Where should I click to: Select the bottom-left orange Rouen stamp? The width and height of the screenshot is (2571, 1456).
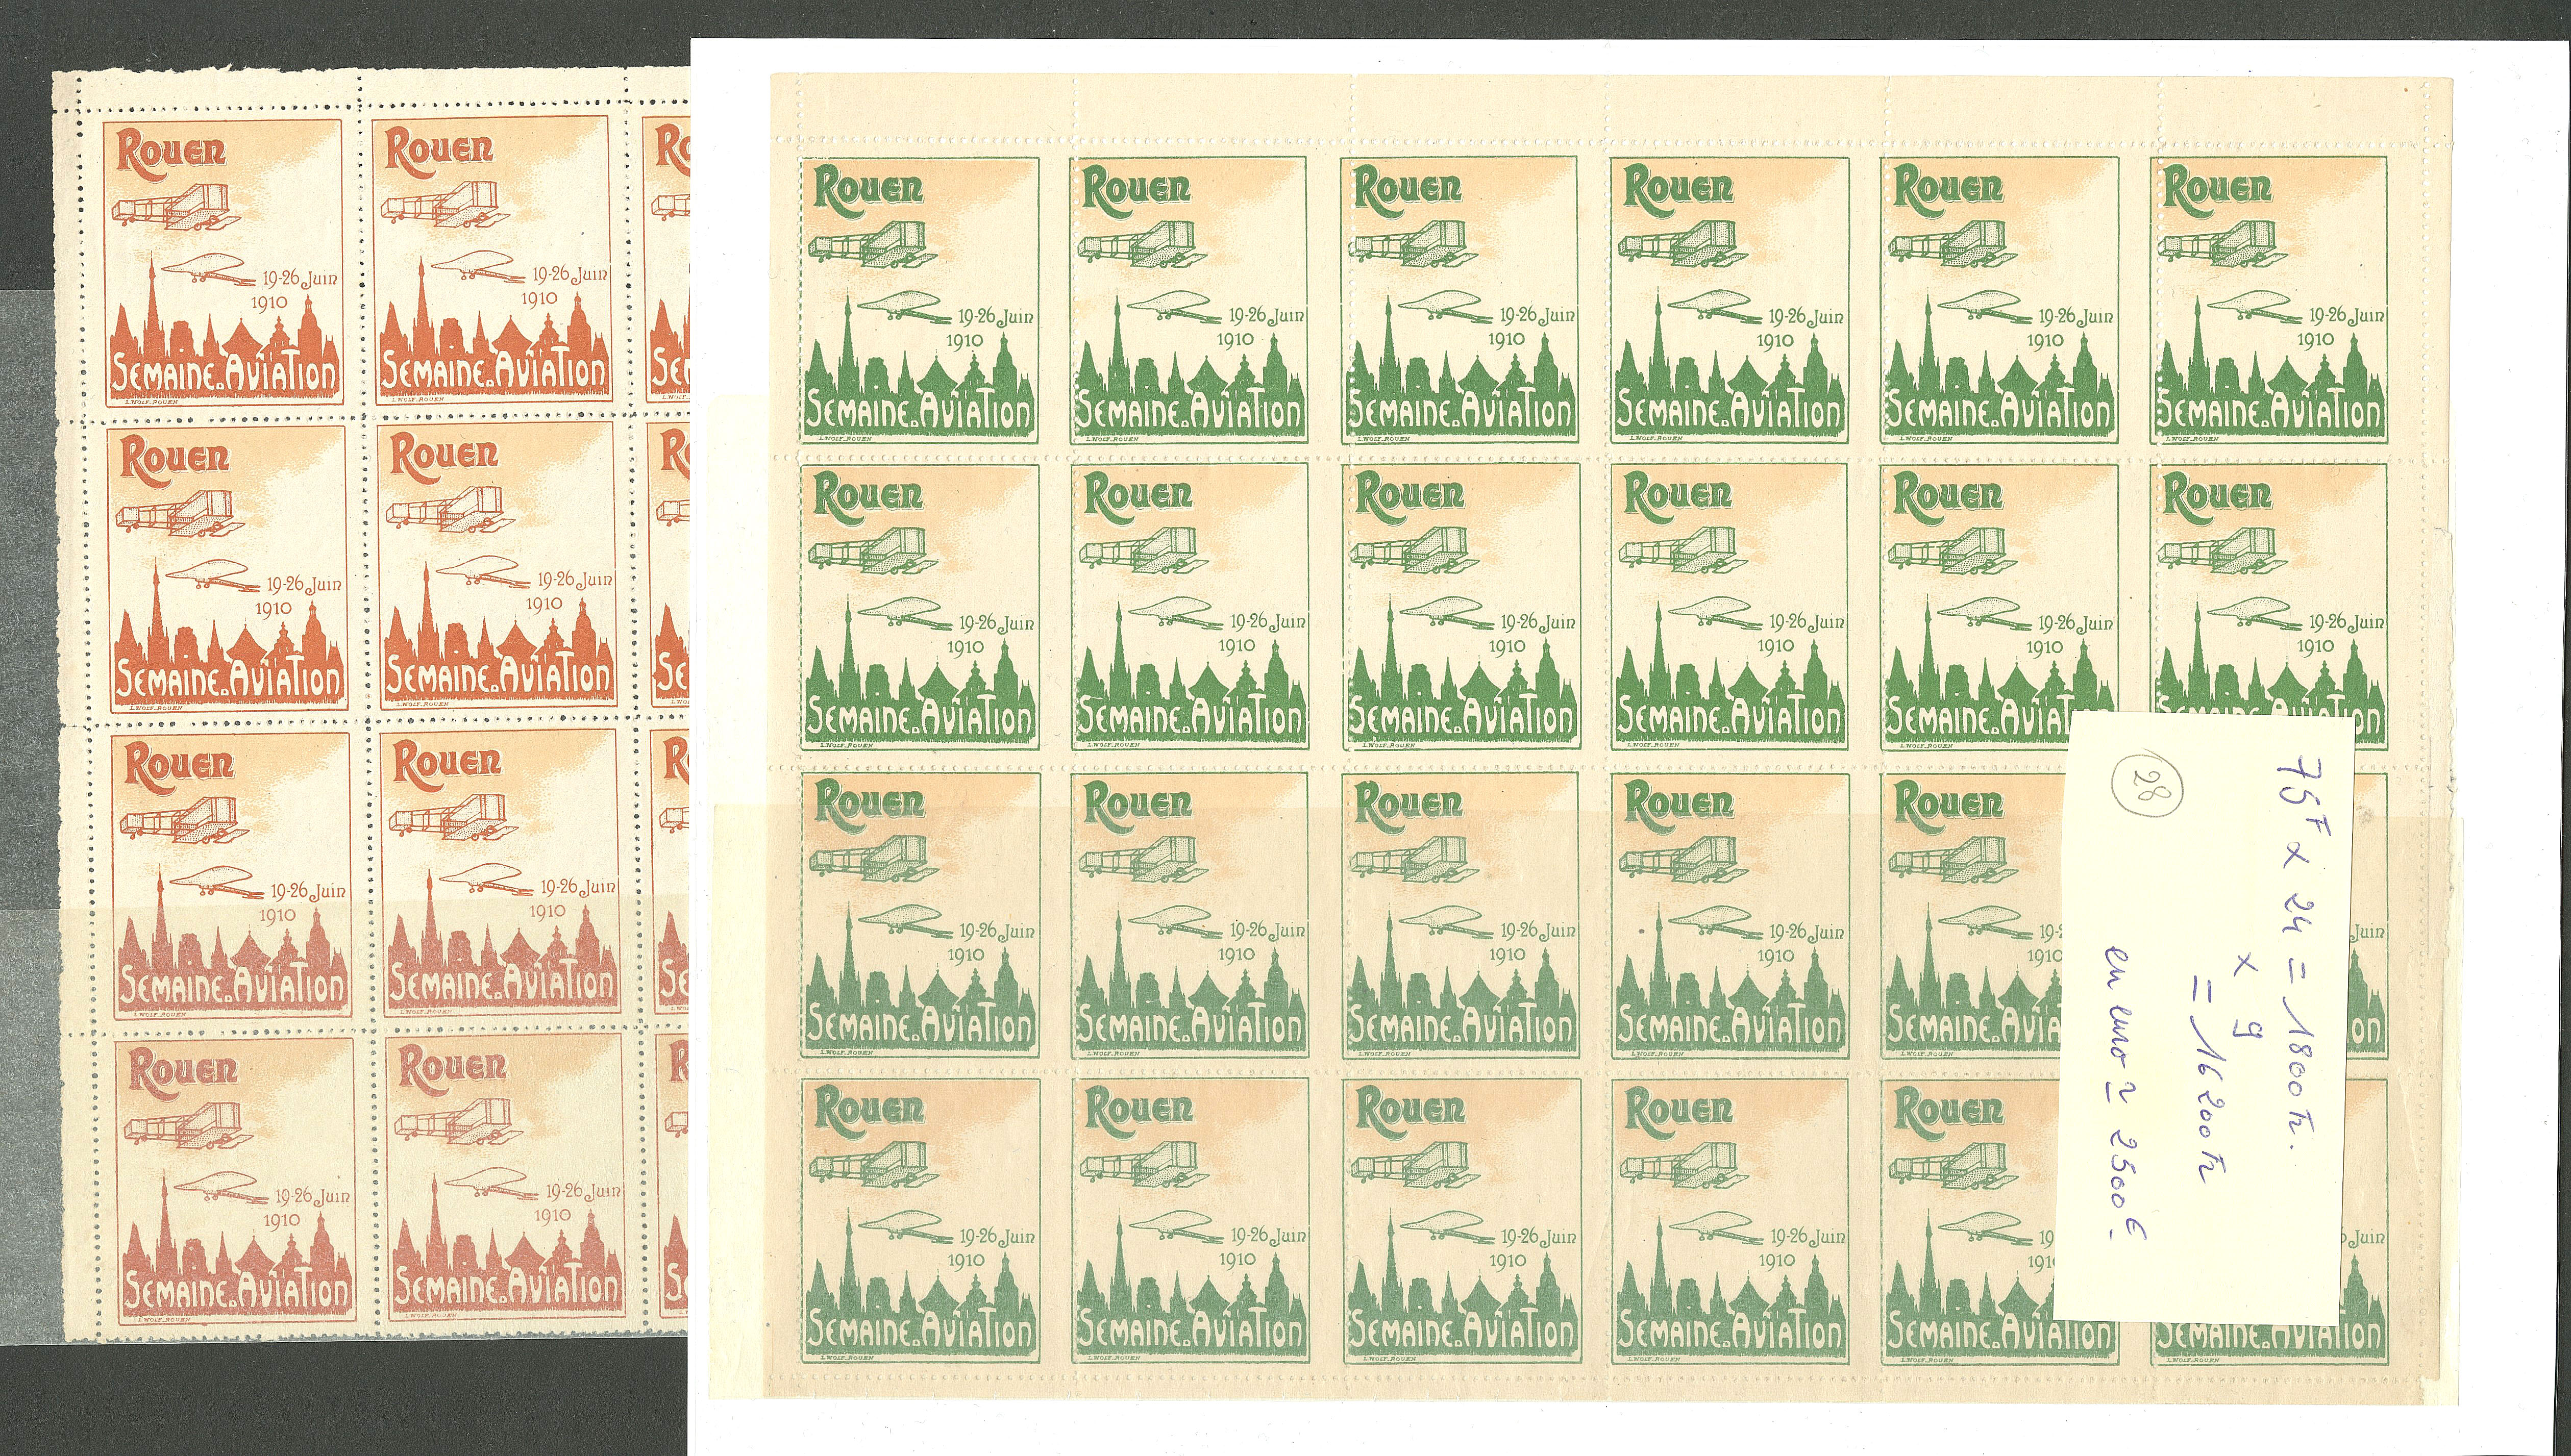pyautogui.click(x=235, y=1182)
